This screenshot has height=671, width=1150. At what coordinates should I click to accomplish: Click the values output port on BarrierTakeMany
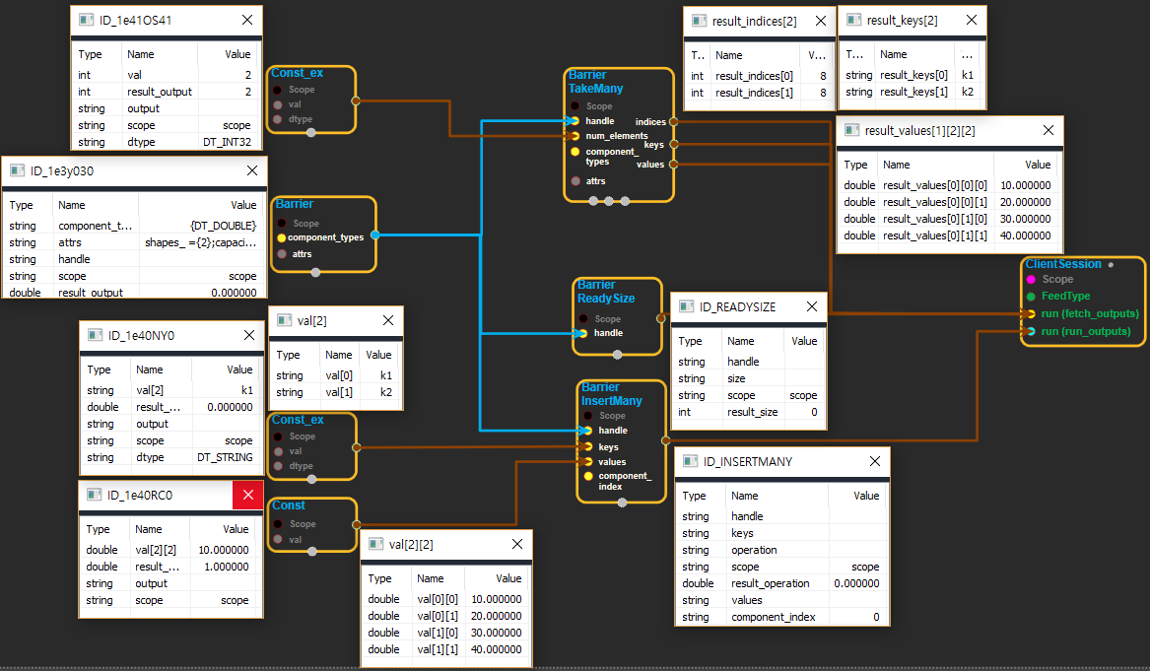click(673, 165)
